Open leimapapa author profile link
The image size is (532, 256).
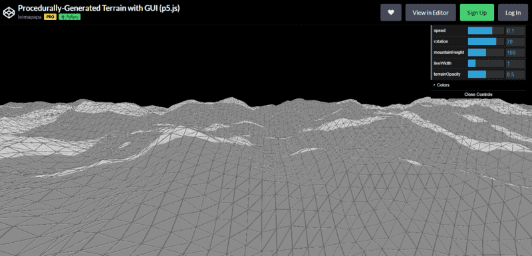click(x=29, y=17)
